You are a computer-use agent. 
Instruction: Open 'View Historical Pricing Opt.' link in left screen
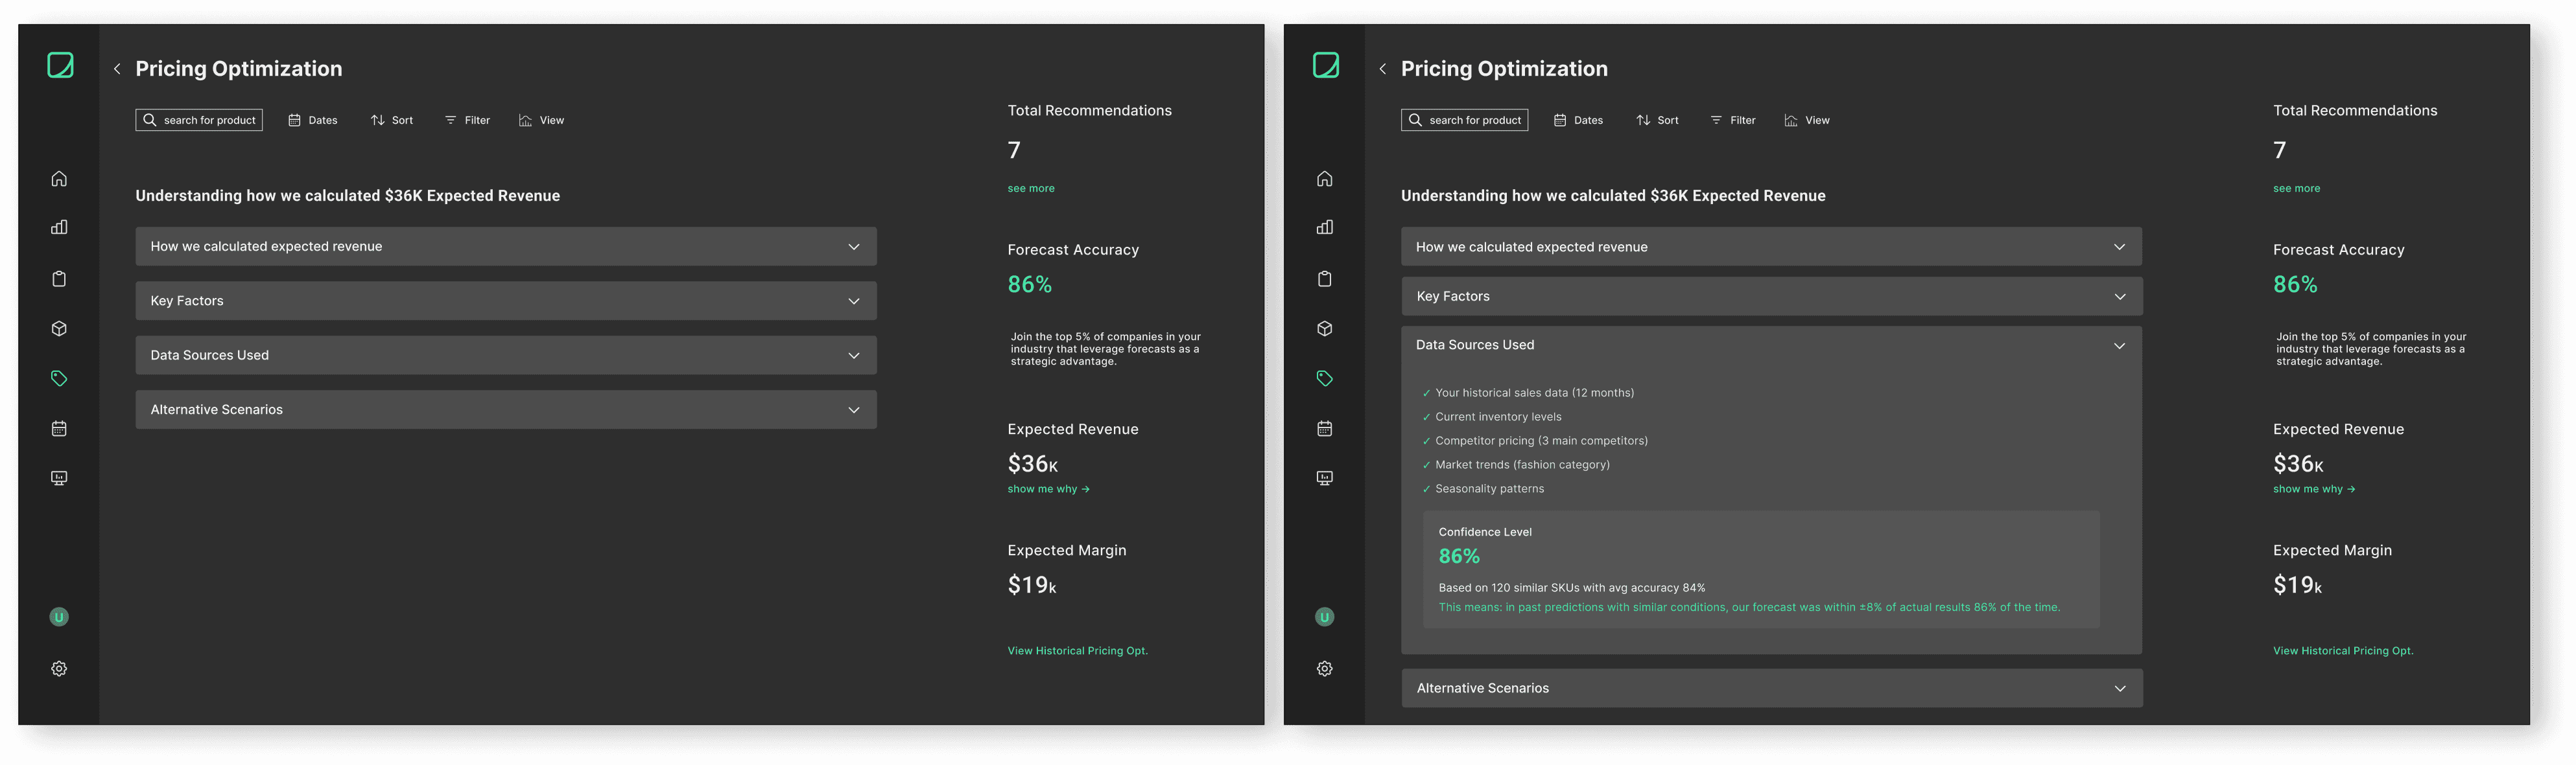1077,651
